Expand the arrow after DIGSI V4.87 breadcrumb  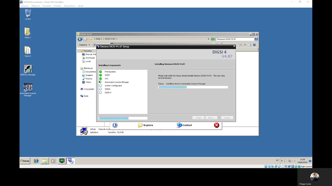point(117,39)
